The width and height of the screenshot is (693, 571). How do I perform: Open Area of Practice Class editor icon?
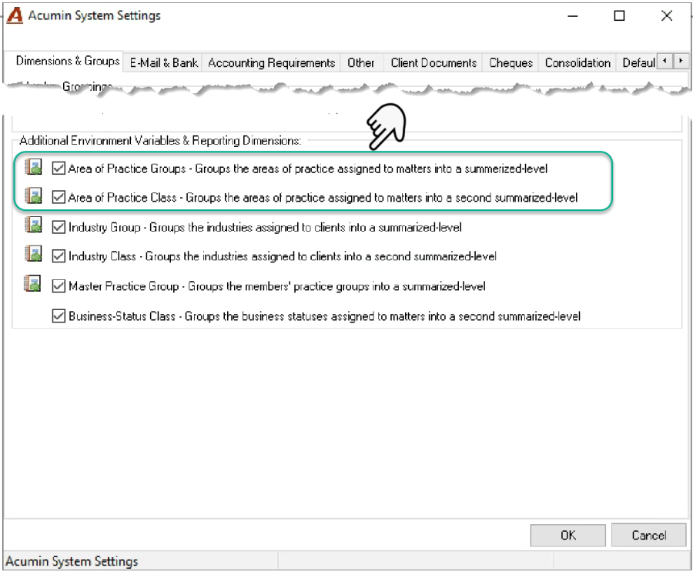coord(33,195)
